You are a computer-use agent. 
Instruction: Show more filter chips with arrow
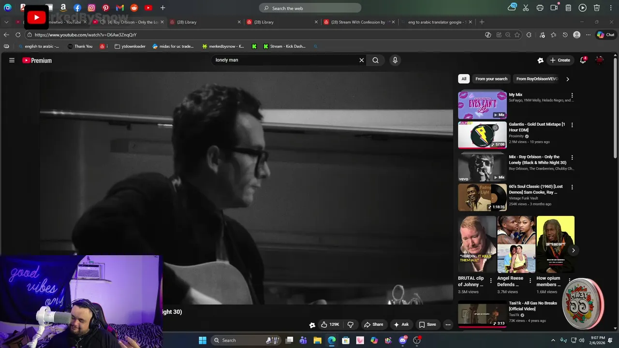coord(568,79)
